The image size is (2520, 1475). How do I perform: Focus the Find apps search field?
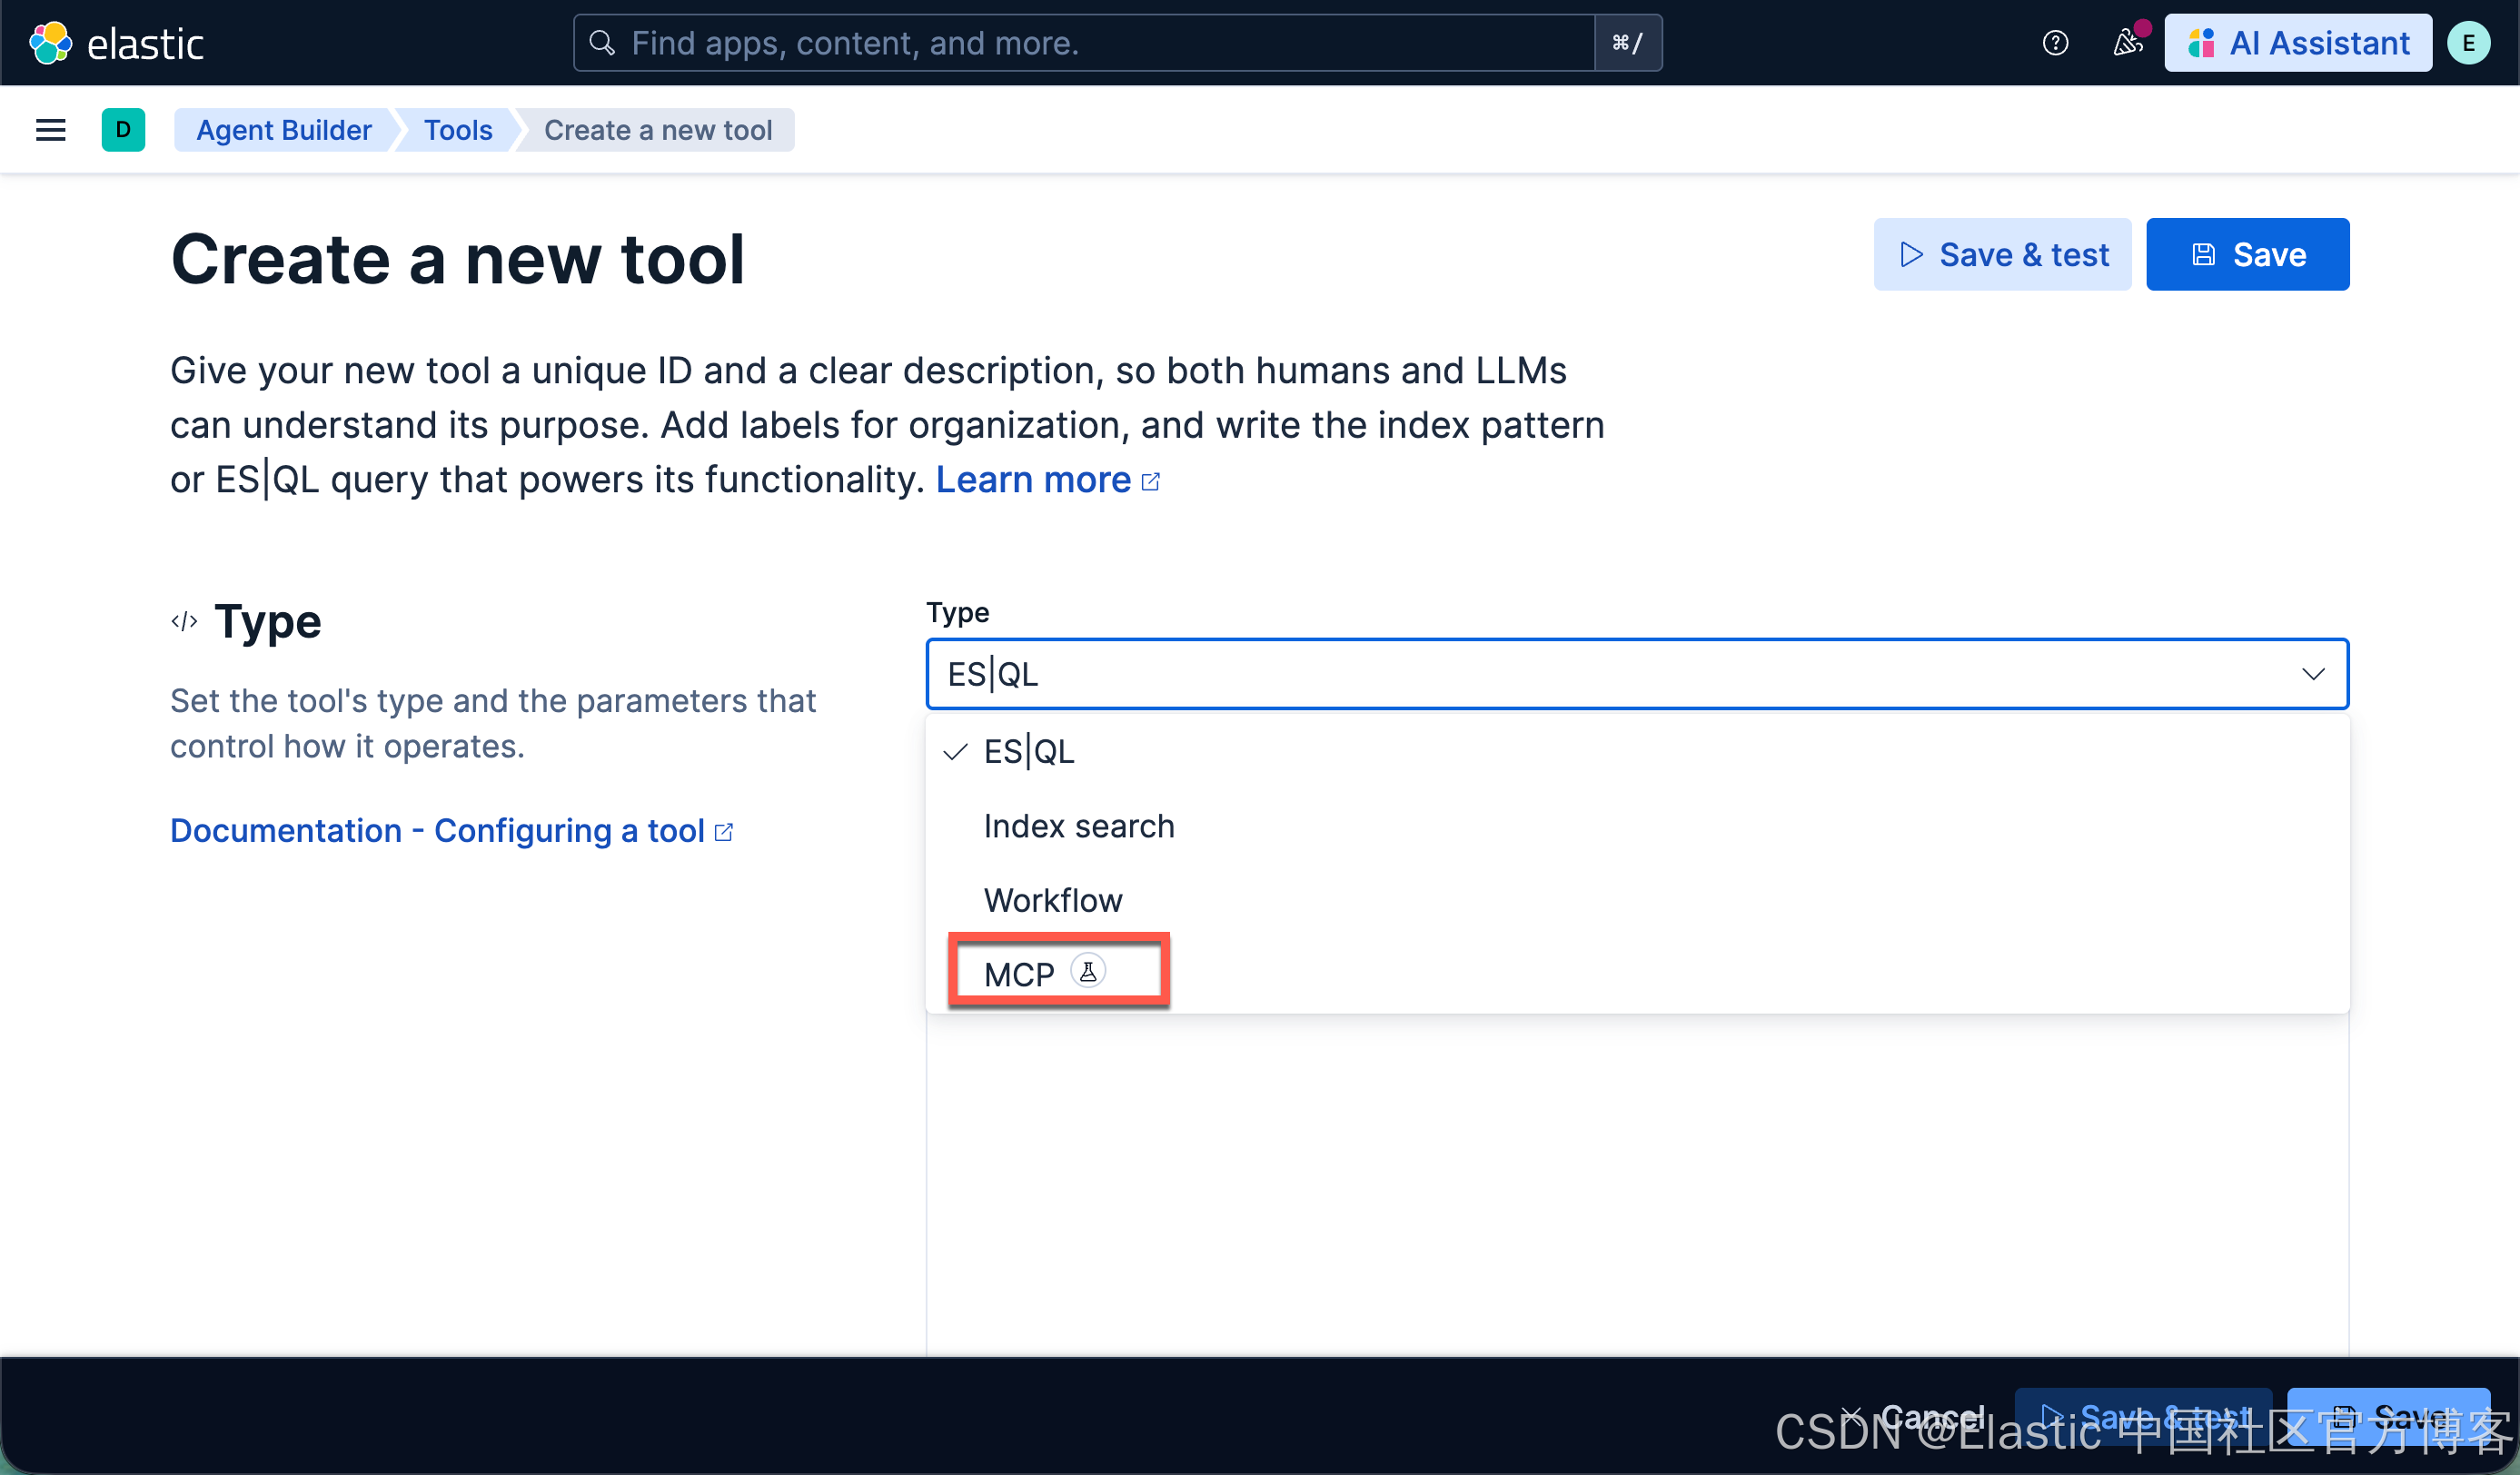pos(1085,43)
